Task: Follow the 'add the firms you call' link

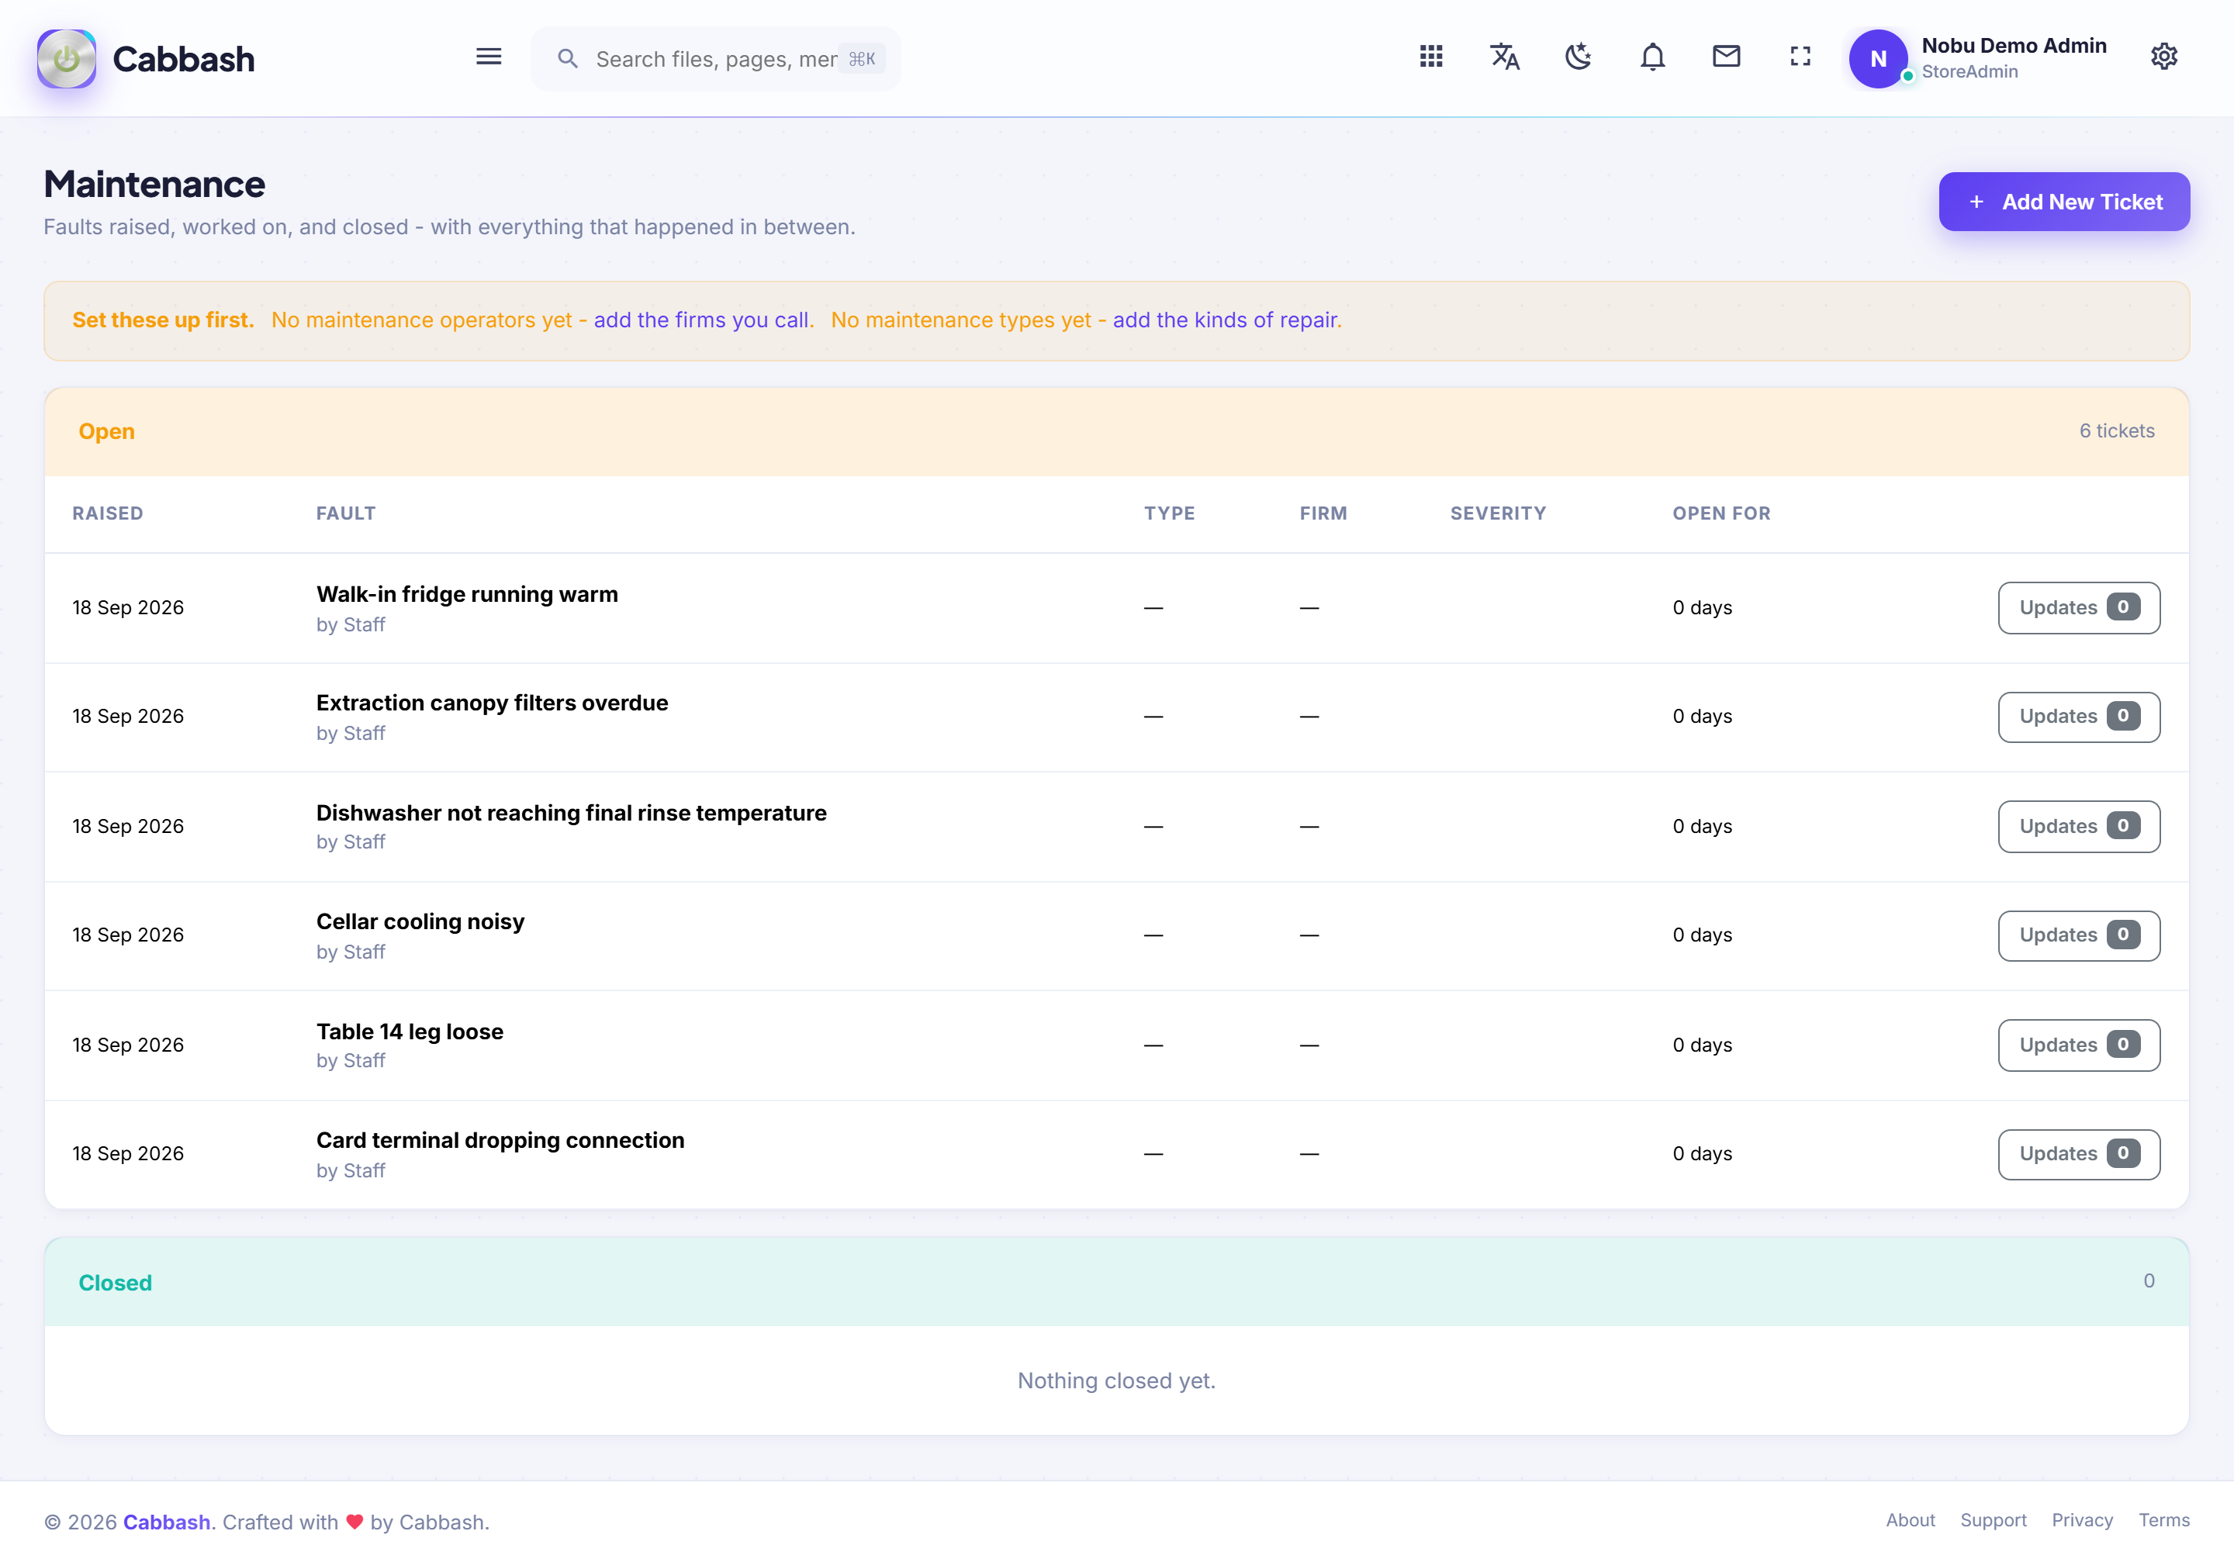Action: (x=701, y=320)
